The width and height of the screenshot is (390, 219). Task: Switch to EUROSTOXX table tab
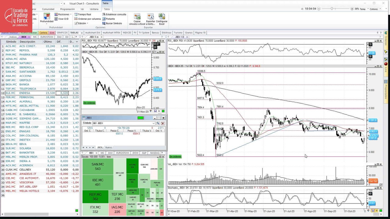point(47,37)
